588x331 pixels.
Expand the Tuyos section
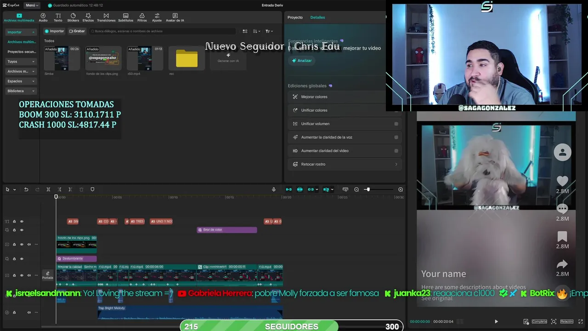click(x=21, y=61)
